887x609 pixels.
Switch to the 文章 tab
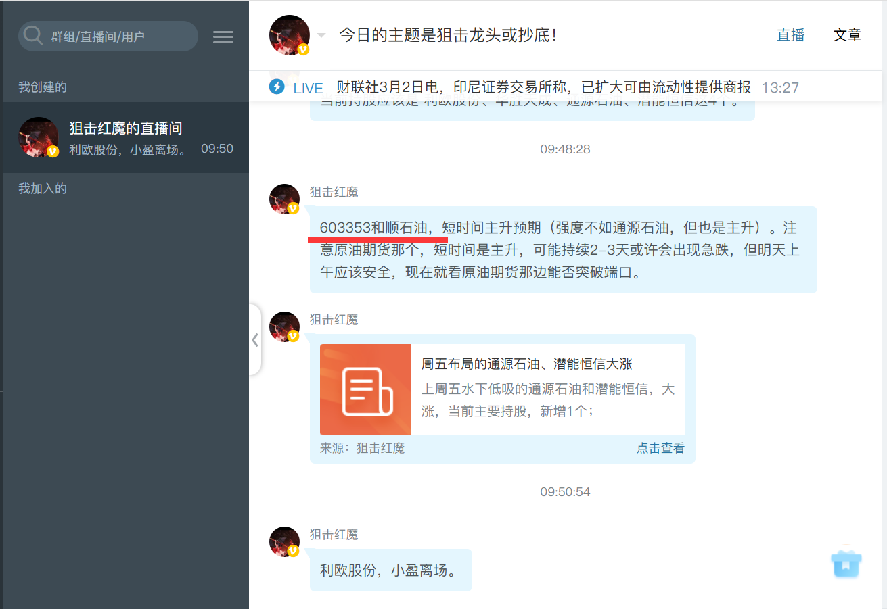(847, 36)
